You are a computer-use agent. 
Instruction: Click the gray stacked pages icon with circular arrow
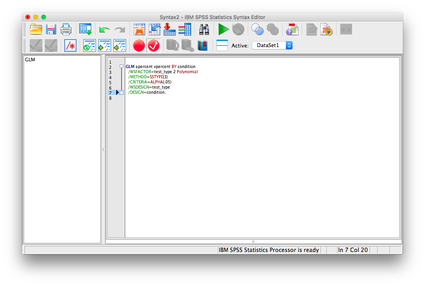173,45
